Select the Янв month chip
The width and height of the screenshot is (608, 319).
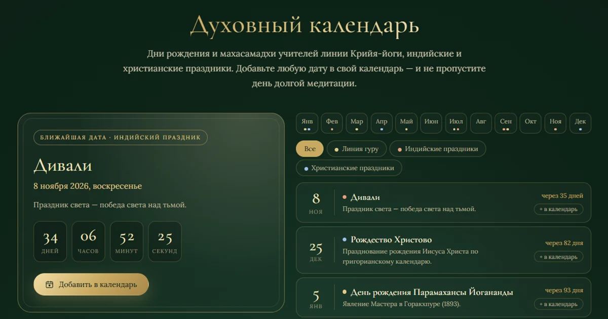pyautogui.click(x=307, y=123)
